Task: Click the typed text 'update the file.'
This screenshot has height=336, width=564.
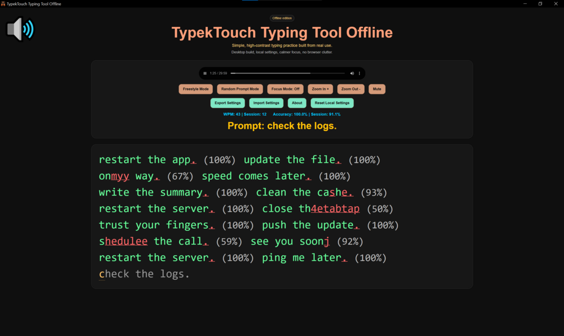Action: click(292, 160)
